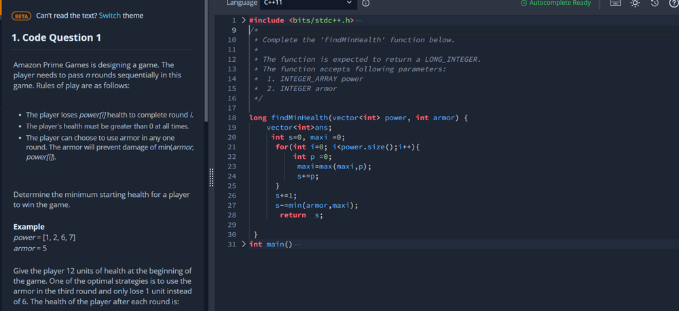
Task: Click the closing brace on line 30
Action: (x=255, y=235)
